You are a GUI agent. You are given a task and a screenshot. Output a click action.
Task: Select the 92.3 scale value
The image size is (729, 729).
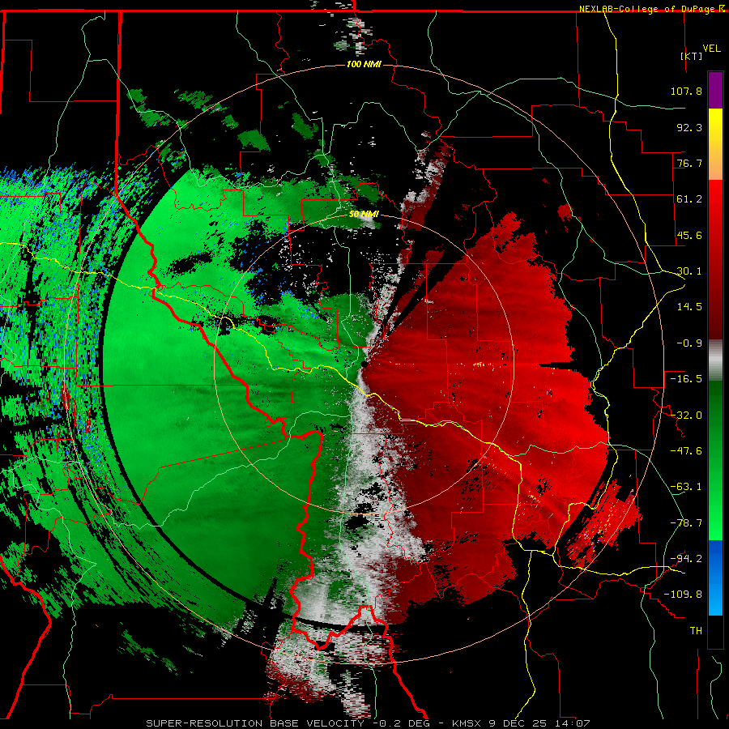coord(689,127)
